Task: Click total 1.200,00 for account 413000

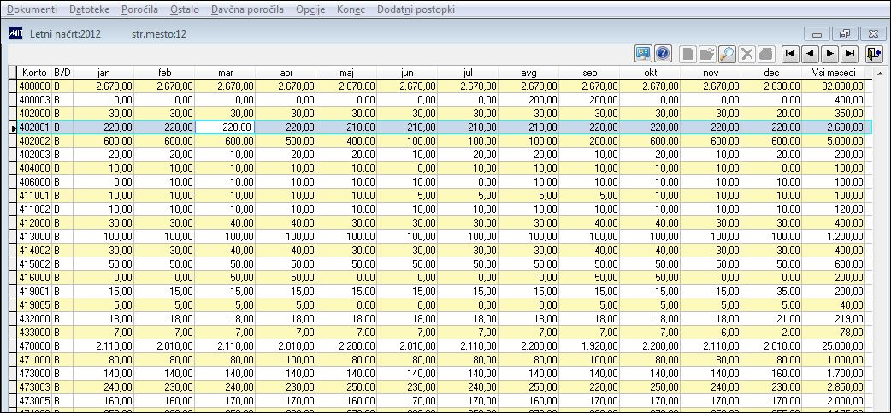Action: 834,236
